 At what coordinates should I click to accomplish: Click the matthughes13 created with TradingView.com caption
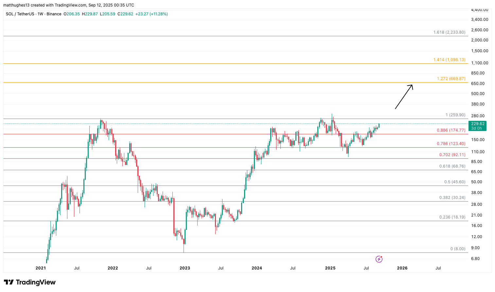68,5
